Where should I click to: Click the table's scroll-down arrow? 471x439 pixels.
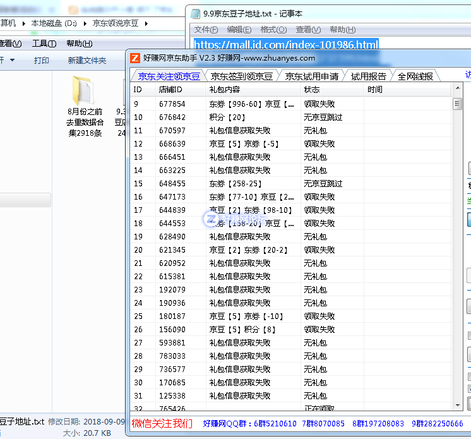(458, 406)
